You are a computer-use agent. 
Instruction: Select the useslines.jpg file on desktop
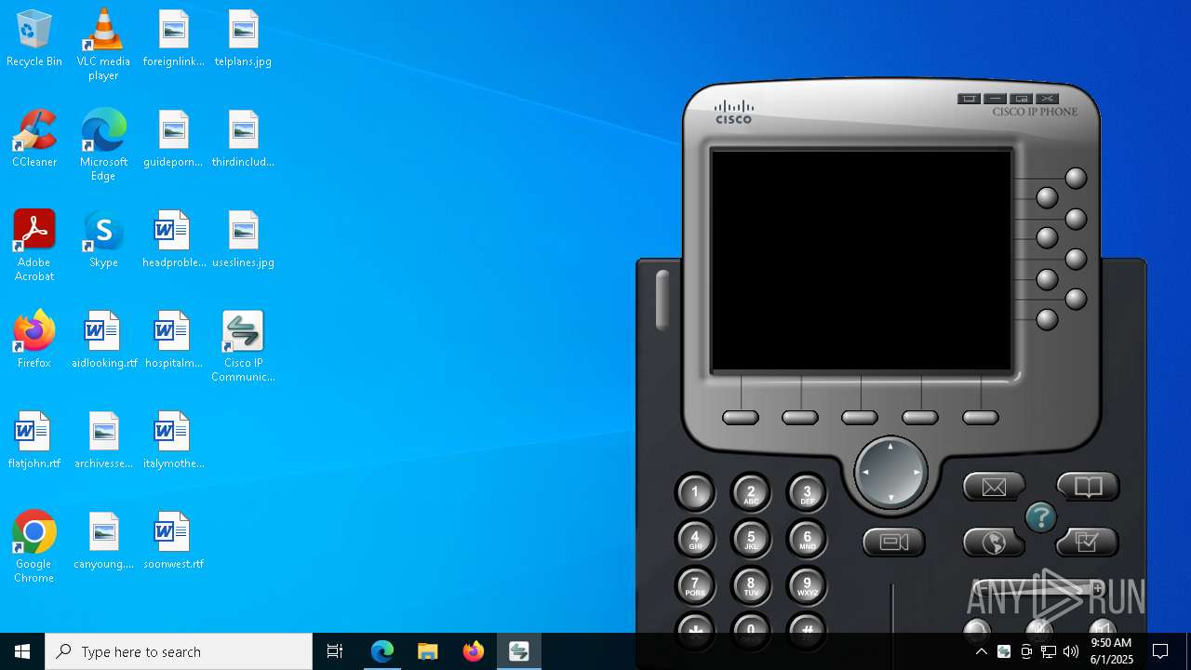click(243, 240)
